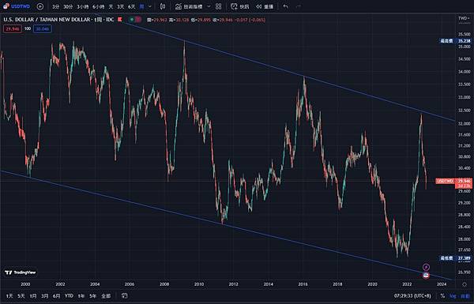
Task: Select the 6小時 timeframe
Action: tap(99, 6)
